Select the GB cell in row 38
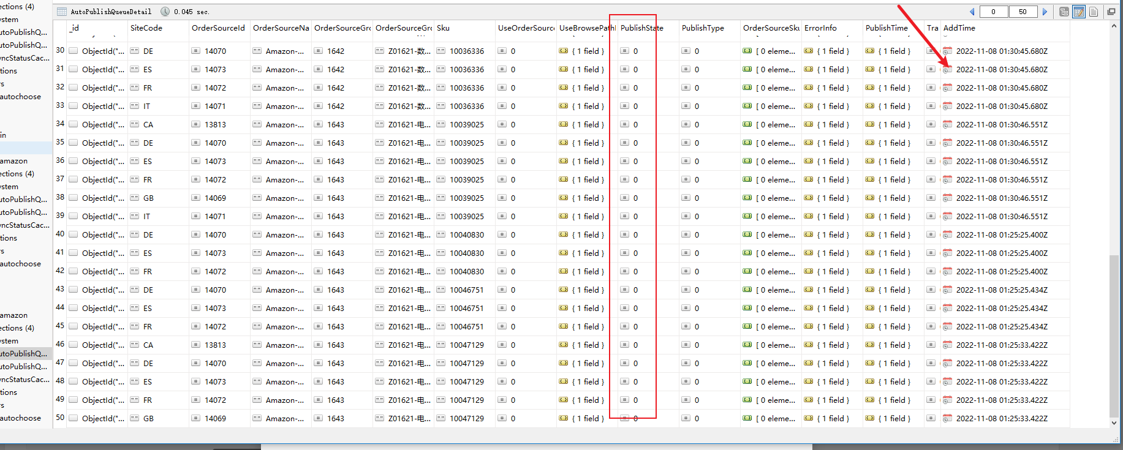1123x450 pixels. [158, 198]
